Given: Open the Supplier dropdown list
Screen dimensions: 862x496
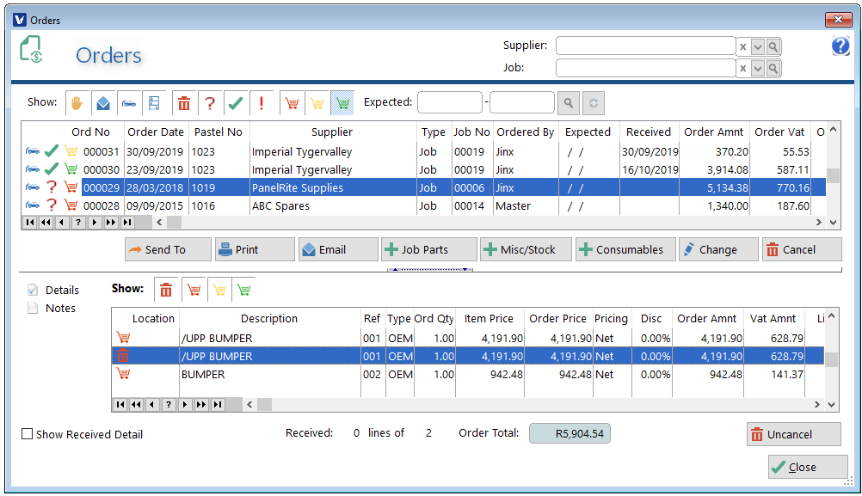Looking at the screenshot, I should pyautogui.click(x=758, y=46).
